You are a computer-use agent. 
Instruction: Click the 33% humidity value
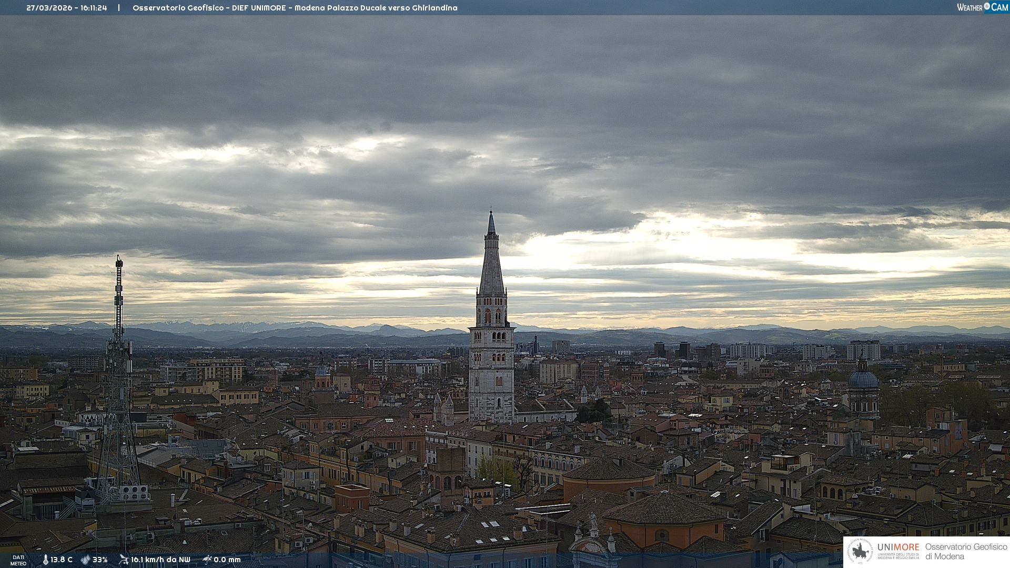coord(100,560)
